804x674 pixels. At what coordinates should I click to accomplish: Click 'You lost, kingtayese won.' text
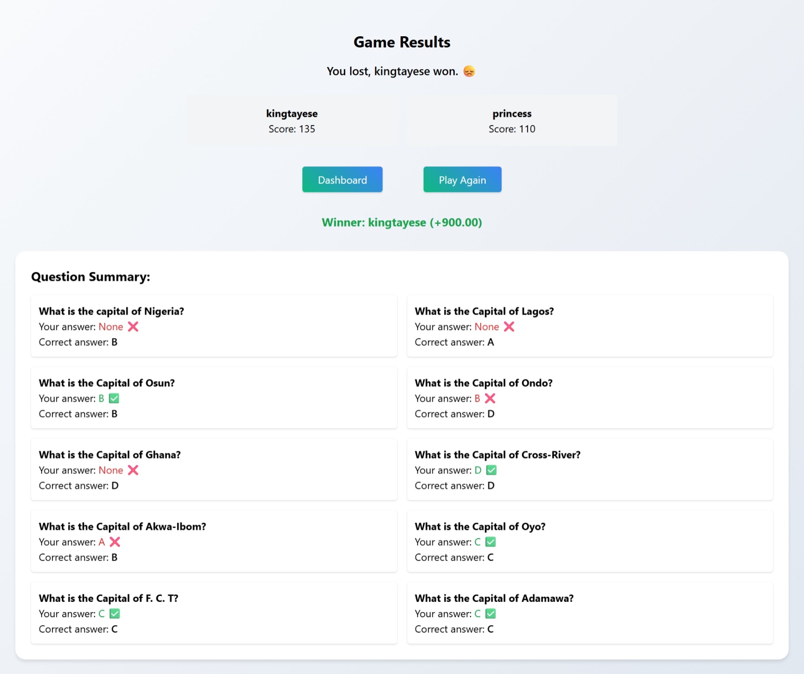(392, 71)
